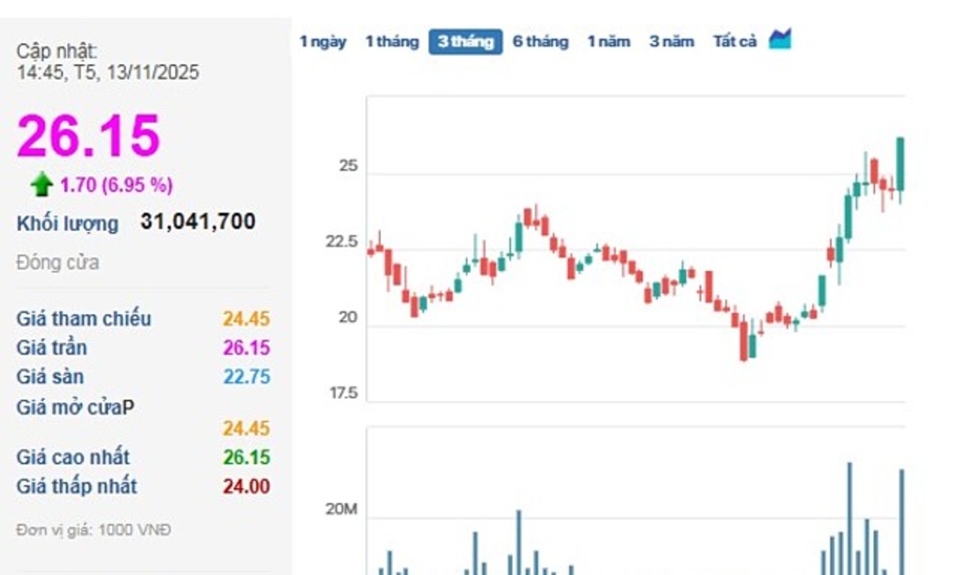Viewport: 959px width, 575px height.
Task: Click the Giá thấp nhất value 24.00
Action: pyautogui.click(x=247, y=486)
